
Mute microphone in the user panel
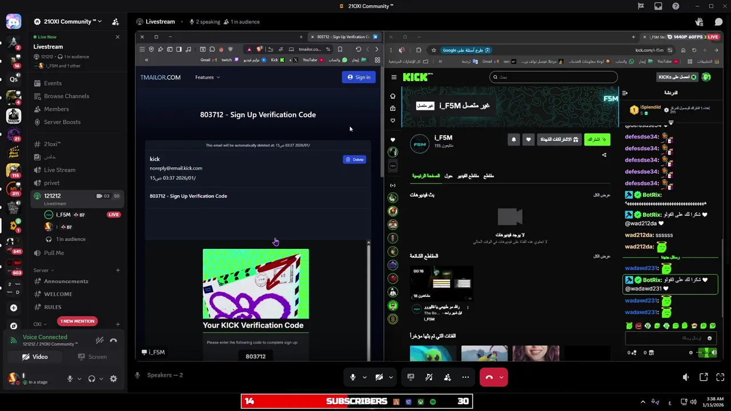pyautogui.click(x=70, y=378)
